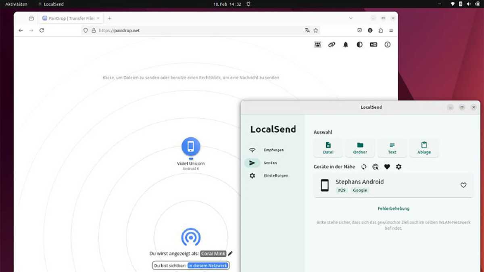
Task: Open LocalSend manual address scan icon
Action: 375,167
